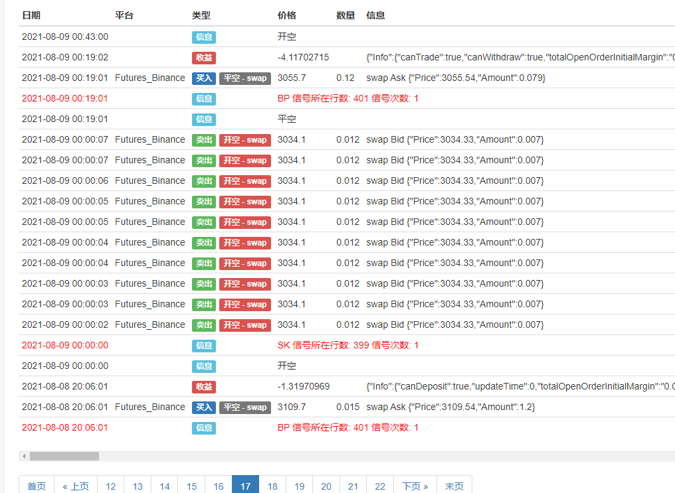Screen dimensions: 675x493
Task: Click the 卖出 badge in the 00:00:06 row
Action: coord(204,181)
